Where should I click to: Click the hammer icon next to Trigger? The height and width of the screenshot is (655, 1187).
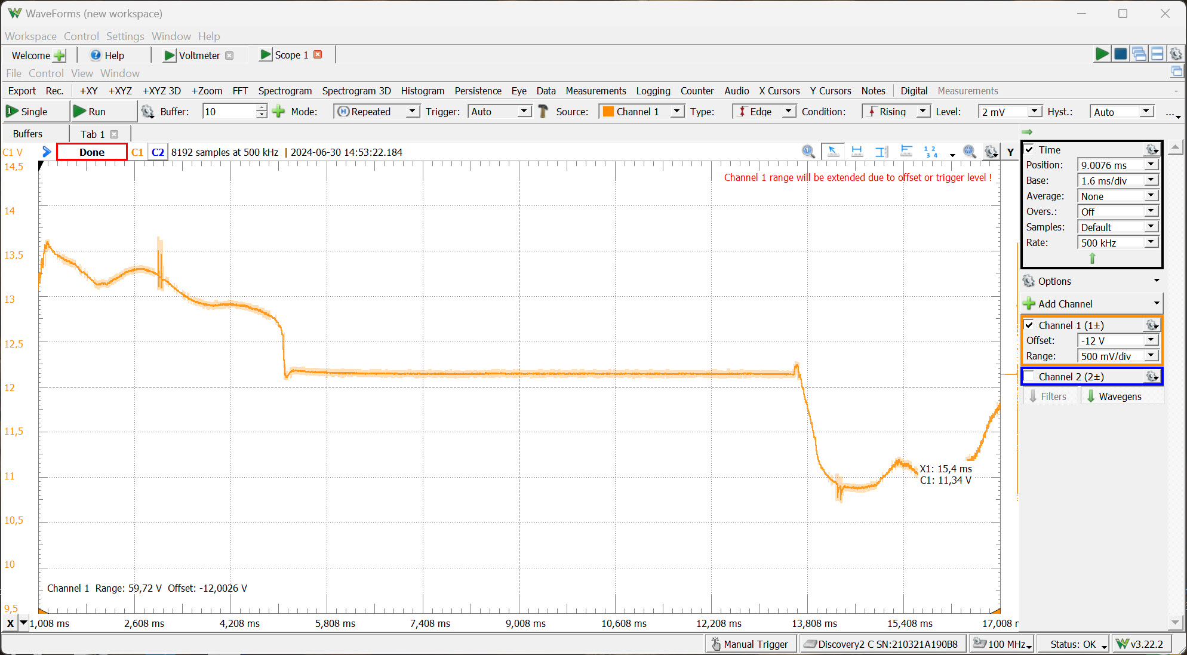coord(543,112)
